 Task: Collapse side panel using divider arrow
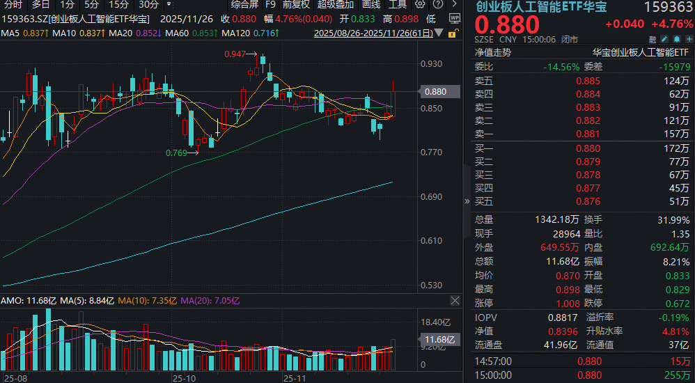[x=467, y=201]
